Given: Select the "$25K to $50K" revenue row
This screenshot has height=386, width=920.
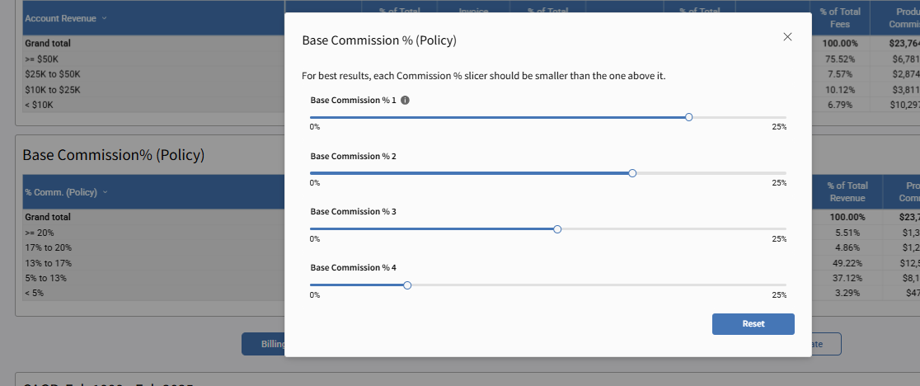Looking at the screenshot, I should (52, 74).
